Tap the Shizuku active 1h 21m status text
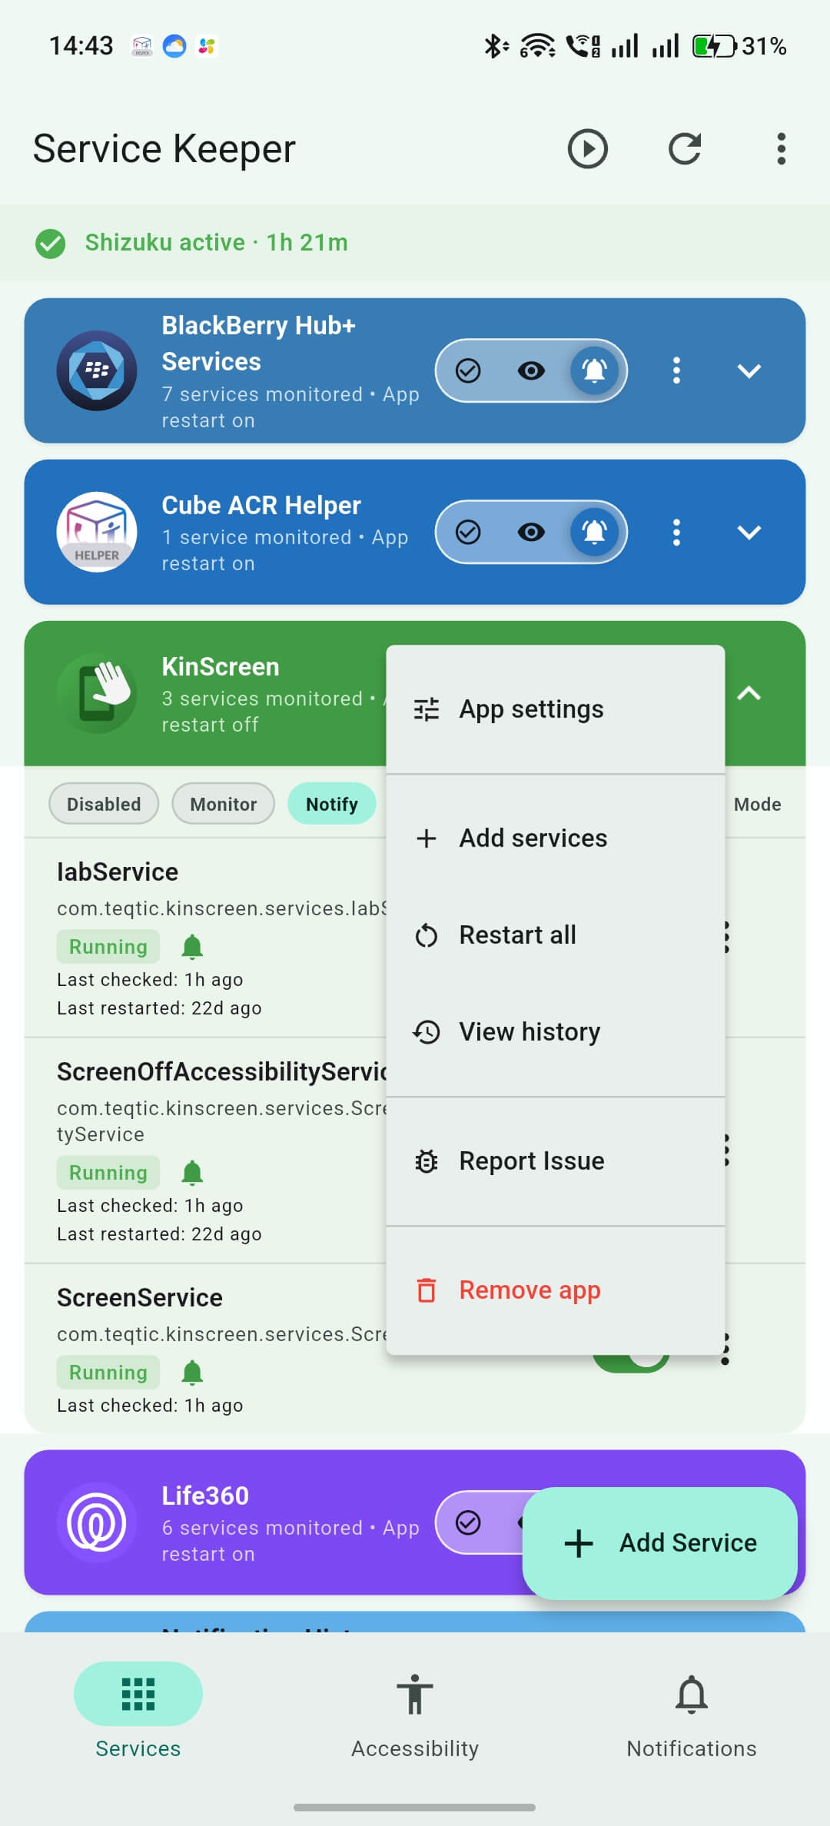This screenshot has height=1826, width=830. click(x=217, y=243)
